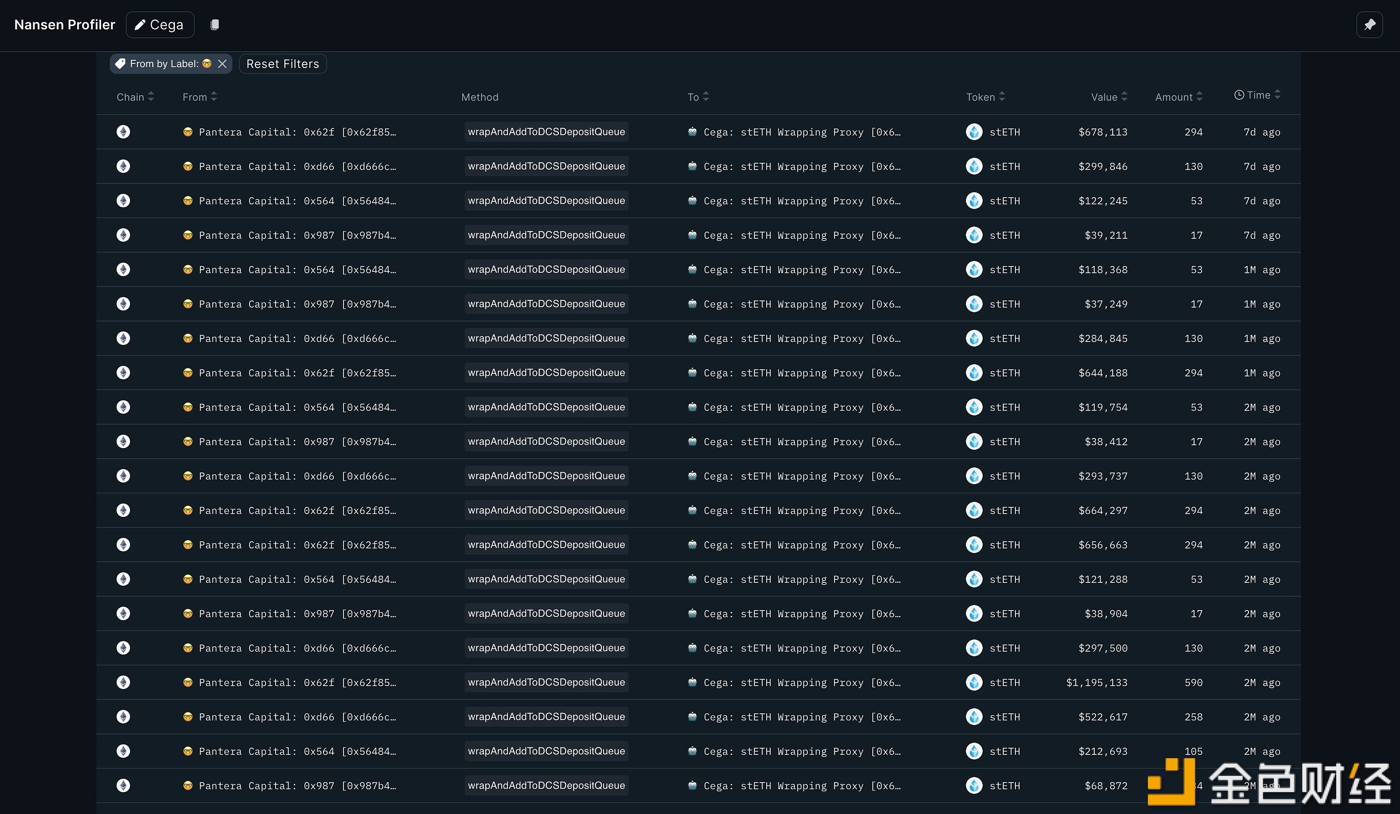Click Ethereum chain icon in the $1,195,133 row

(x=123, y=682)
